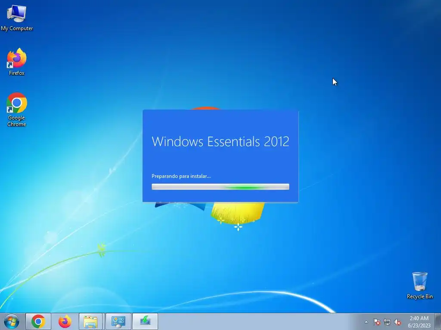The width and height of the screenshot is (441, 330).
Task: Open Windows Explorer from the taskbar
Action: (x=90, y=321)
